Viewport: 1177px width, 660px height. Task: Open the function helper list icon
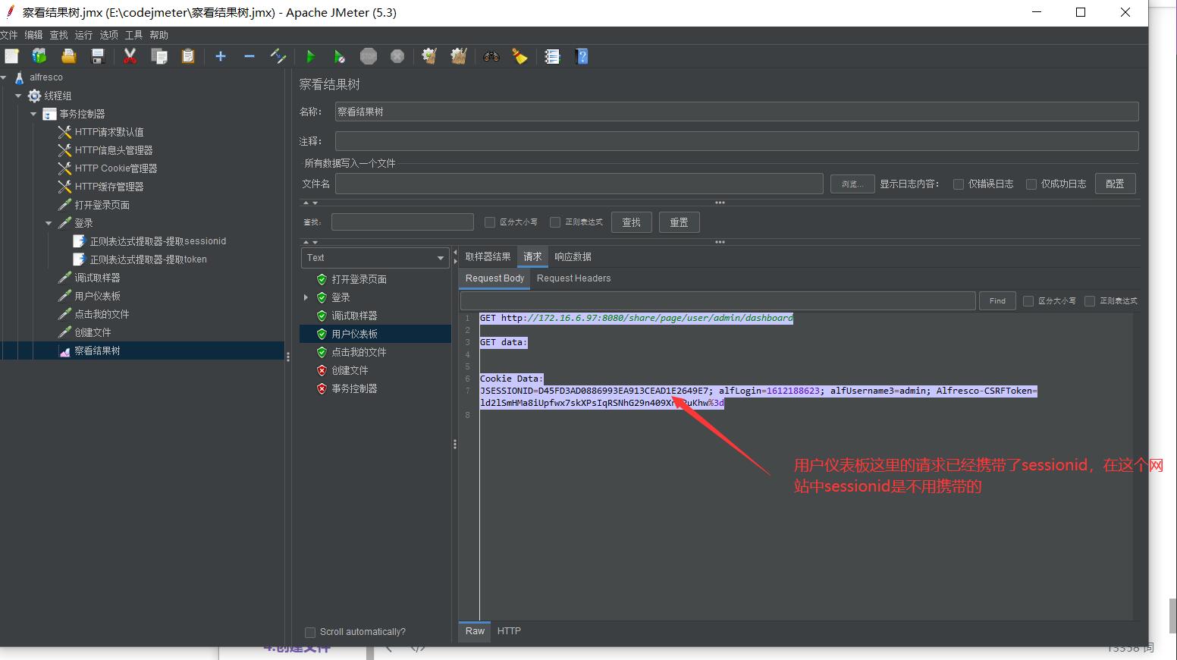point(553,56)
